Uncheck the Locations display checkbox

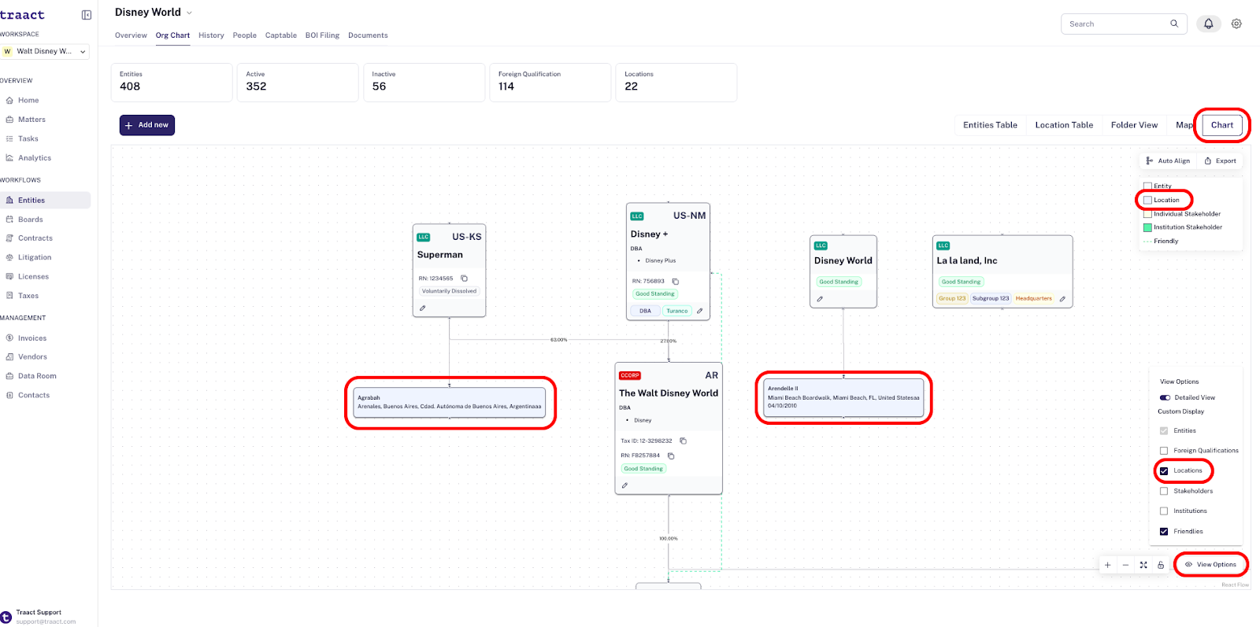point(1164,471)
